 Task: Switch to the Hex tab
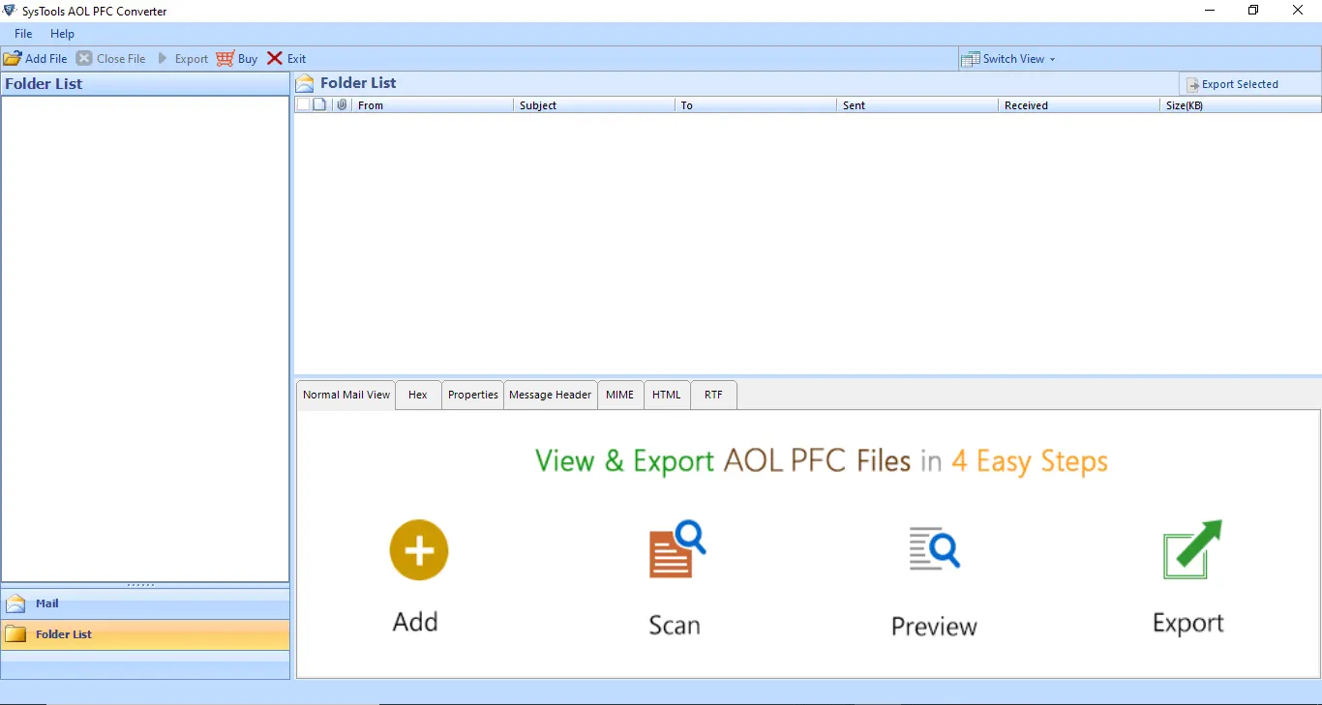click(418, 395)
